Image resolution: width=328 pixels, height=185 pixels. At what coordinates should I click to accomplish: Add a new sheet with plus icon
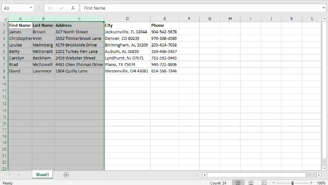click(x=66, y=175)
